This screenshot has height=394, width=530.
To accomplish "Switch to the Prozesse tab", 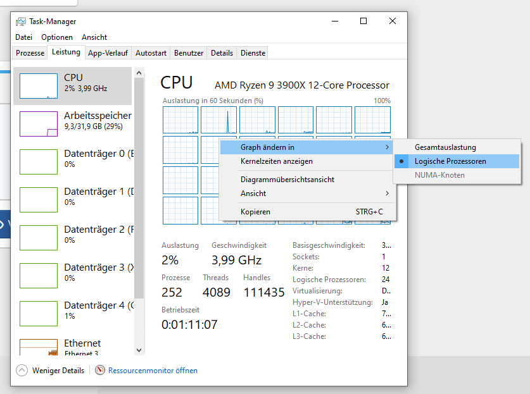I will point(30,53).
